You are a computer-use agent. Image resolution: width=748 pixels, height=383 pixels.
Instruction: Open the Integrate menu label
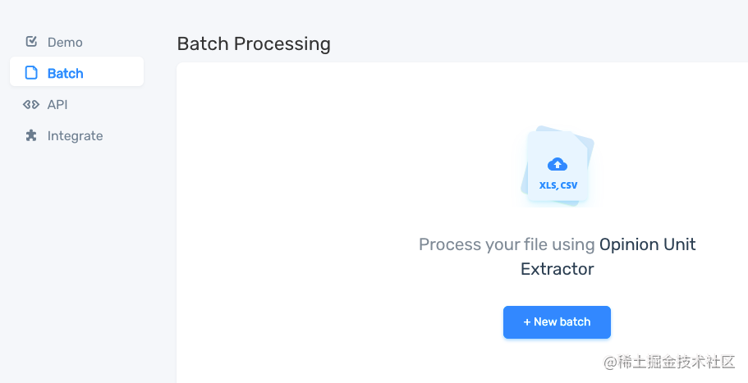tap(75, 136)
